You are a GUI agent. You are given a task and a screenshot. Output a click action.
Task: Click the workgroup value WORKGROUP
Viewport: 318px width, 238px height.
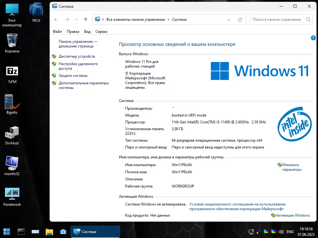point(183,186)
